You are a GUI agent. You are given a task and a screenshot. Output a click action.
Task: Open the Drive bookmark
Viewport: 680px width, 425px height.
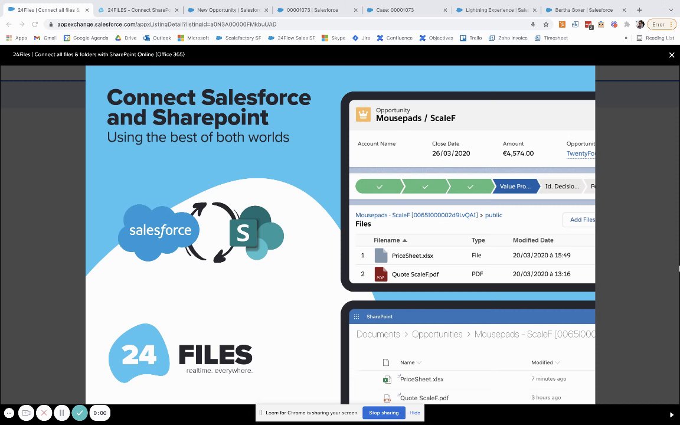tap(126, 38)
